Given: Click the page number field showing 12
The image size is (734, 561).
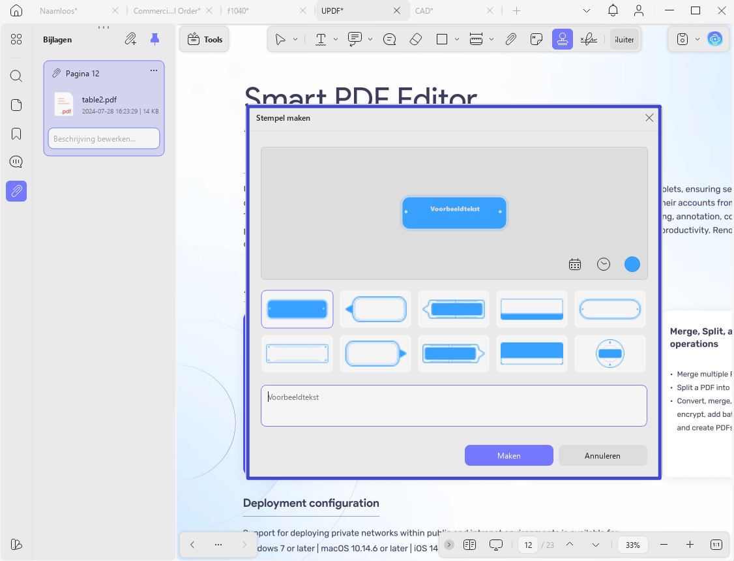Looking at the screenshot, I should click(528, 545).
